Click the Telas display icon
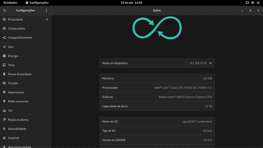Screen dimensions: 263x148 coord(4,65)
